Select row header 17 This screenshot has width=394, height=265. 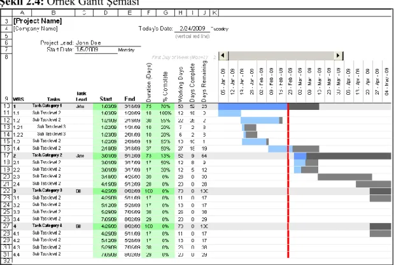click(6, 155)
